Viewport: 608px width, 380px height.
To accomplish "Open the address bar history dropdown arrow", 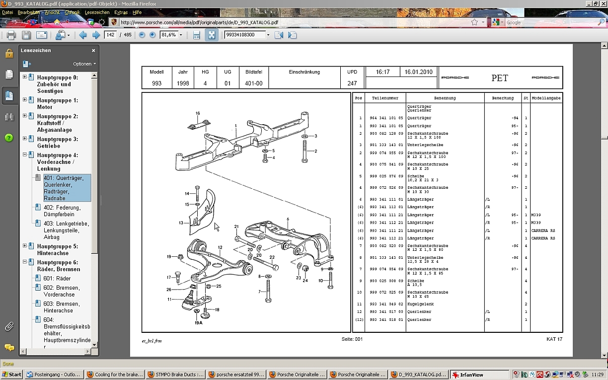I will pyautogui.click(x=484, y=22).
